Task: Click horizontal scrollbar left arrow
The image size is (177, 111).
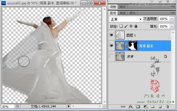Action: coord(73,106)
